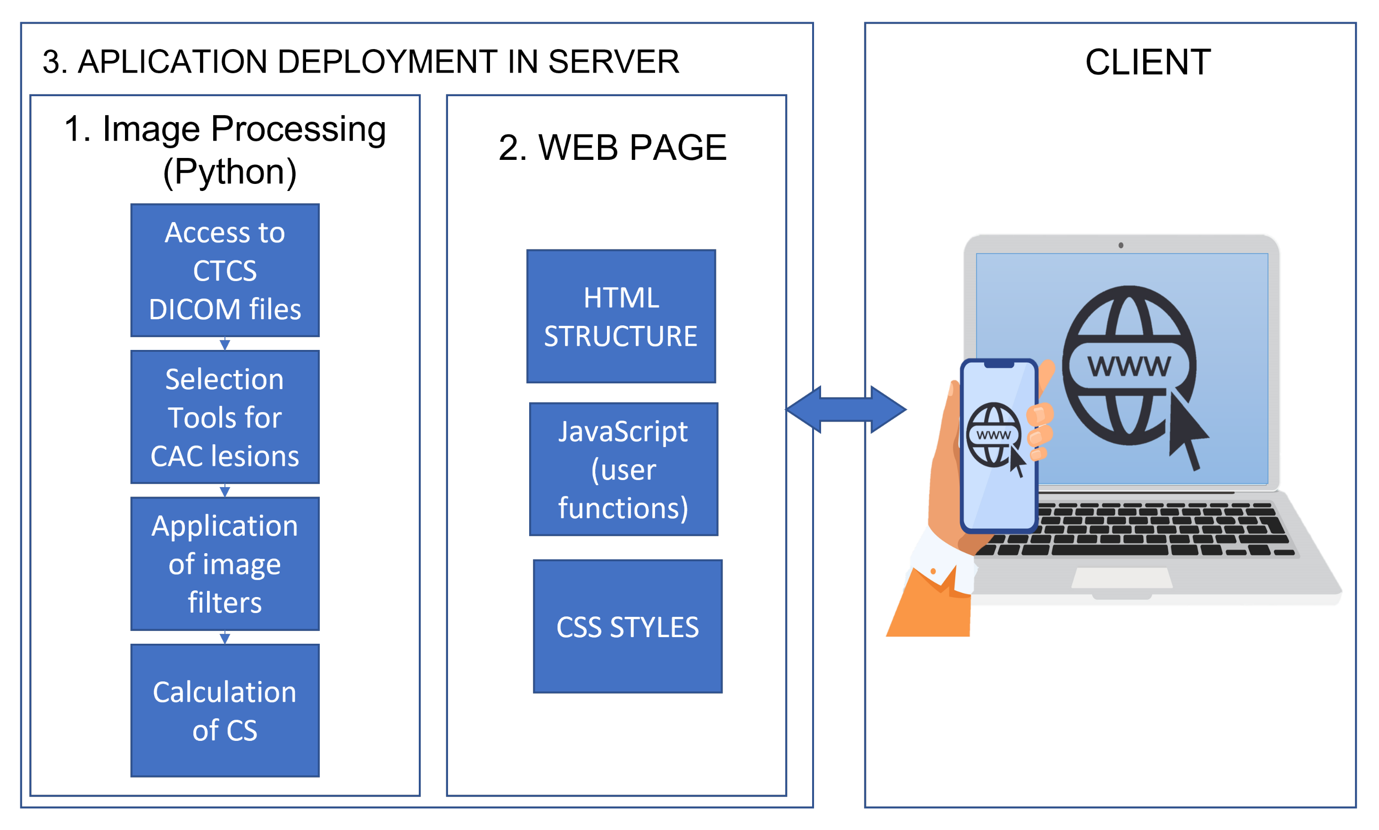Image resolution: width=1379 pixels, height=830 pixels.
Task: Click Access to CTCS DICOM files box
Action: 225,270
